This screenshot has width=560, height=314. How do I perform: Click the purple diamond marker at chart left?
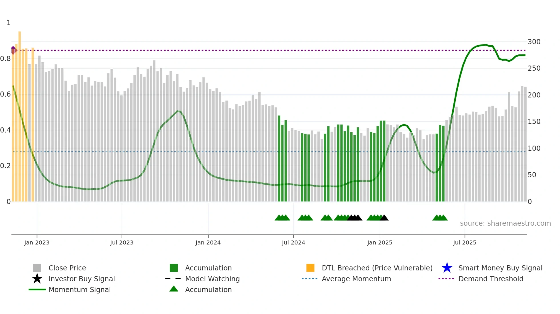(x=13, y=50)
